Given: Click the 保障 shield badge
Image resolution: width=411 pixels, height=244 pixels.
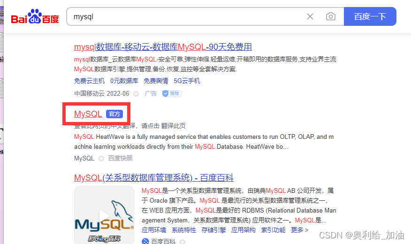Looking at the screenshot, I should [x=172, y=93].
